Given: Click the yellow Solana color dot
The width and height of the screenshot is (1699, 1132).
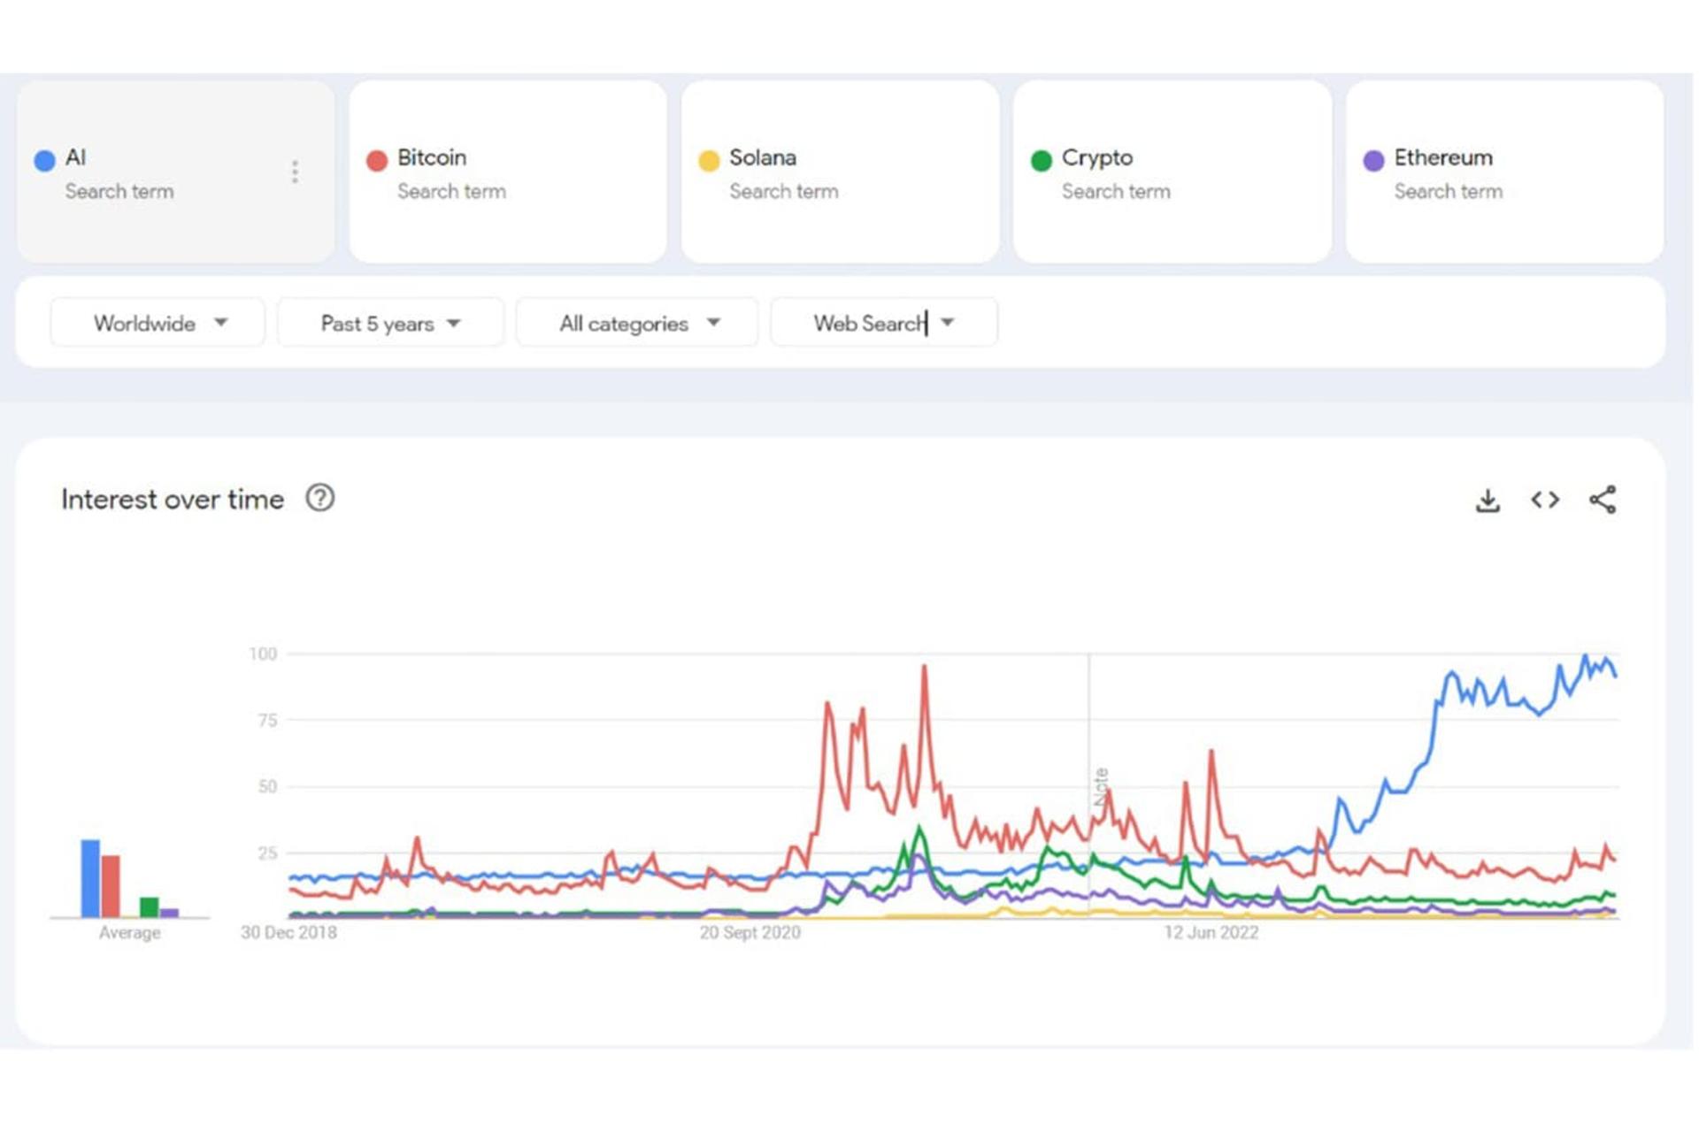Looking at the screenshot, I should click(709, 160).
